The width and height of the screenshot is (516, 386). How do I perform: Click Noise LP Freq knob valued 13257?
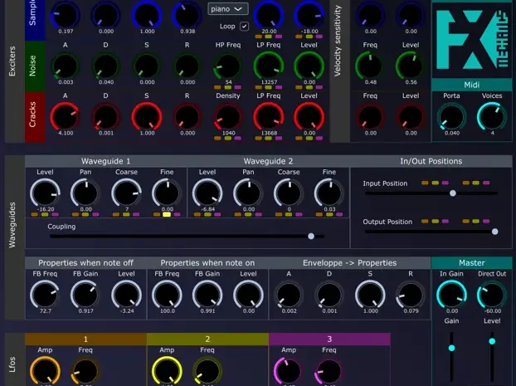click(269, 66)
